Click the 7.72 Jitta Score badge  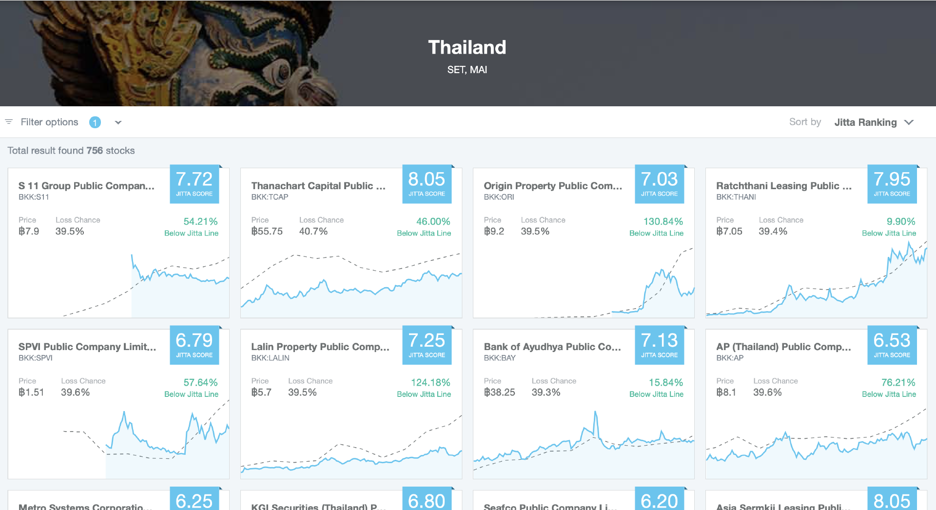coord(194,184)
